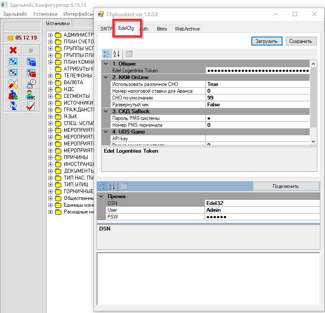Click the wrench and screwdriver tools icon
The image size is (325, 313).
coord(13,84)
